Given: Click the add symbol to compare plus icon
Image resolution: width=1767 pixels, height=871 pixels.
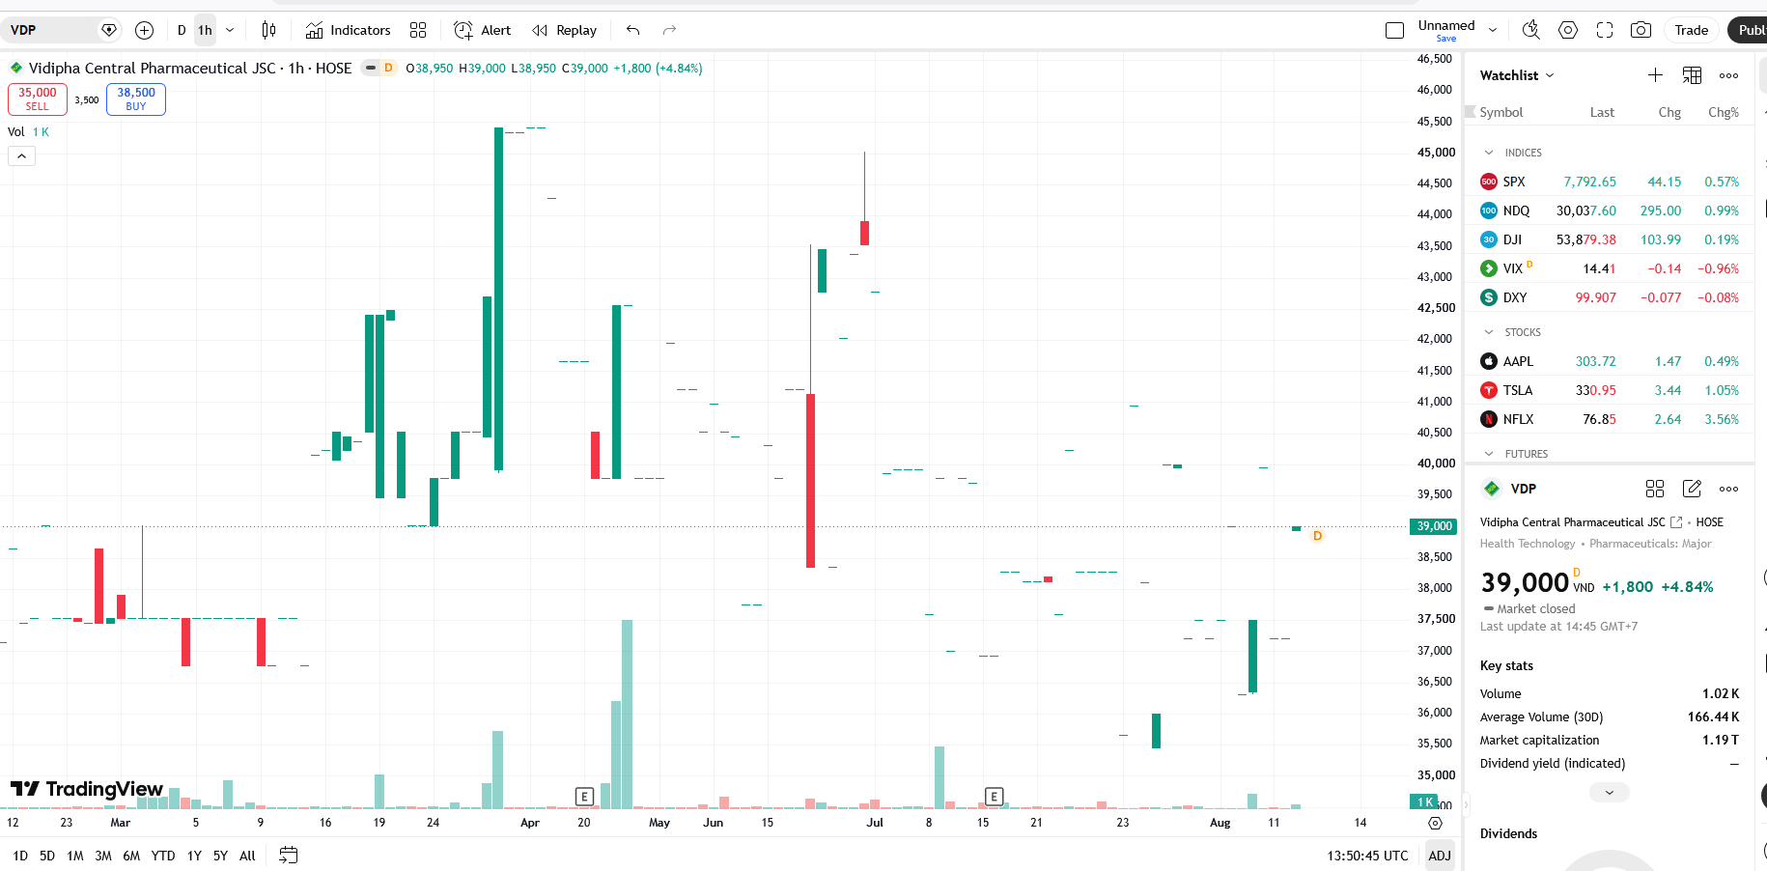Looking at the screenshot, I should 145,30.
